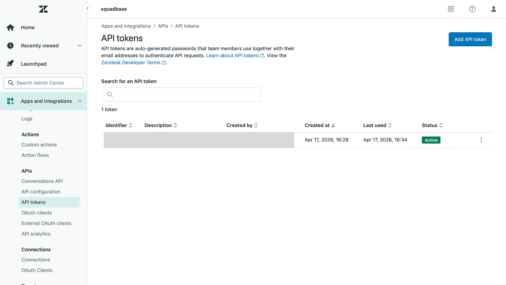This screenshot has width=506, height=285.
Task: Click inside the API token search field
Action: tap(181, 94)
